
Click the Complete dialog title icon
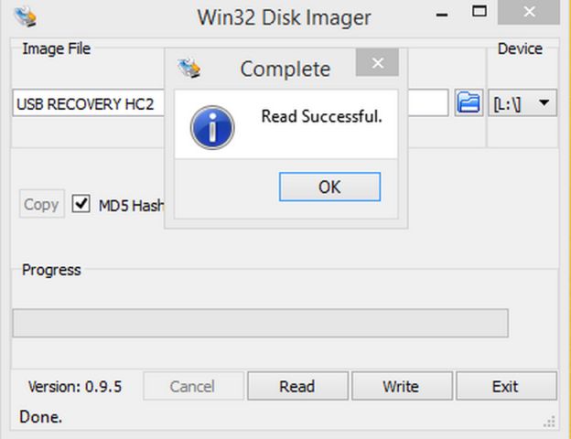pyautogui.click(x=189, y=68)
